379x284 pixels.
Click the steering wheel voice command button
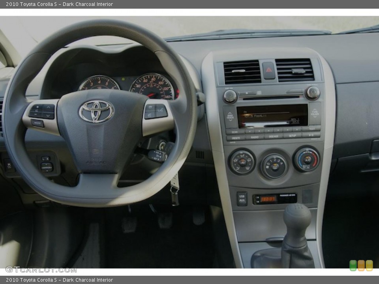pyautogui.click(x=161, y=111)
